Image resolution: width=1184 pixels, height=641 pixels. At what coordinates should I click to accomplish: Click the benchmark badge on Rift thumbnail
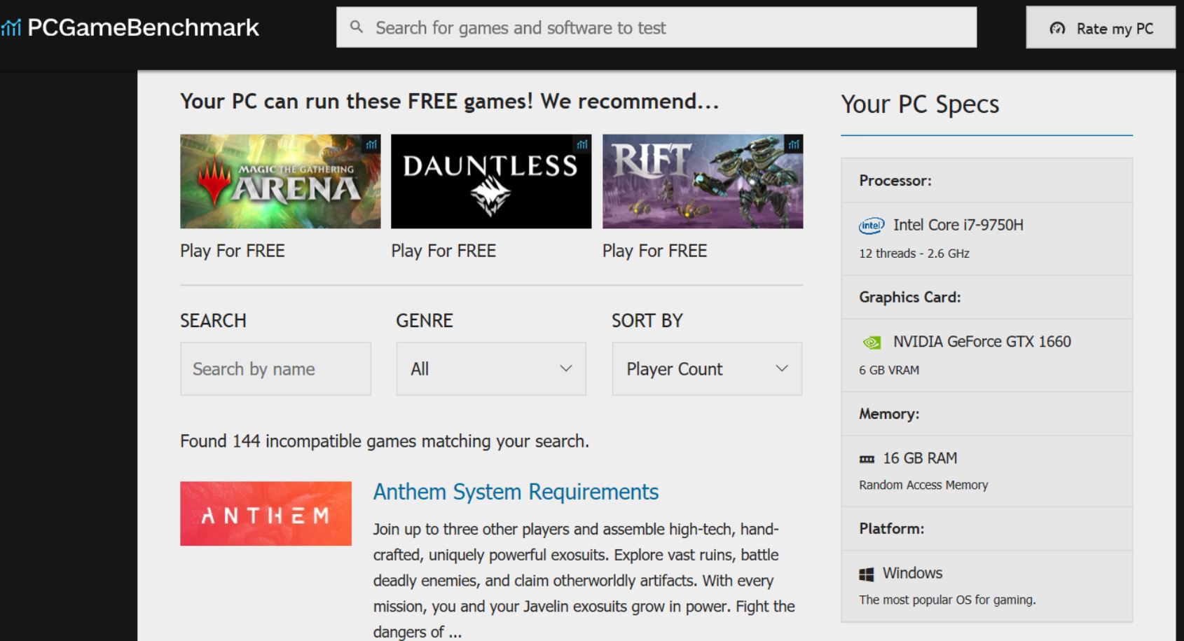click(x=794, y=144)
